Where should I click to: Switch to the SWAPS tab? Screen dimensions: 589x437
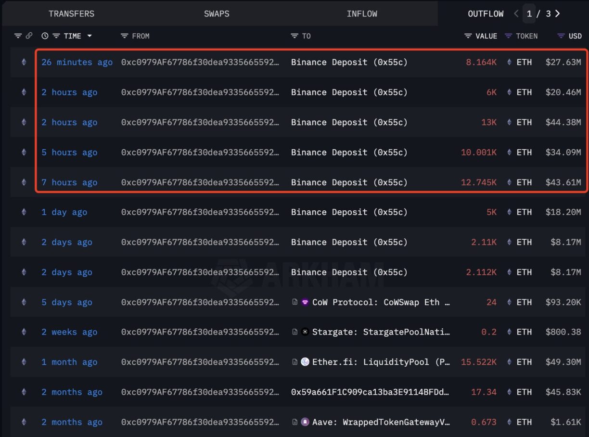coord(217,13)
